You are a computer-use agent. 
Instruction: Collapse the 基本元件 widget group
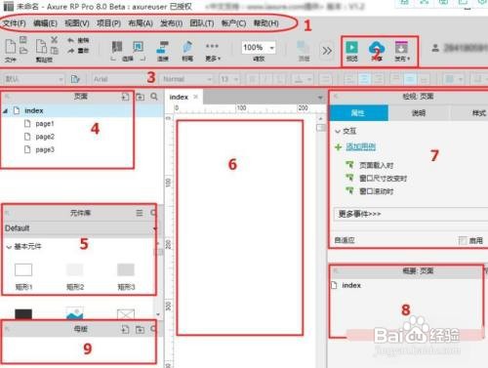pyautogui.click(x=9, y=247)
